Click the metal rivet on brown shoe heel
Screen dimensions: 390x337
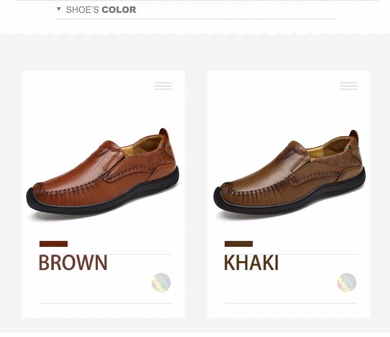164,146
